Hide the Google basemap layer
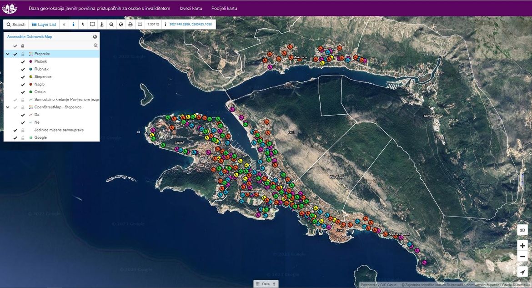The image size is (532, 288). click(15, 137)
